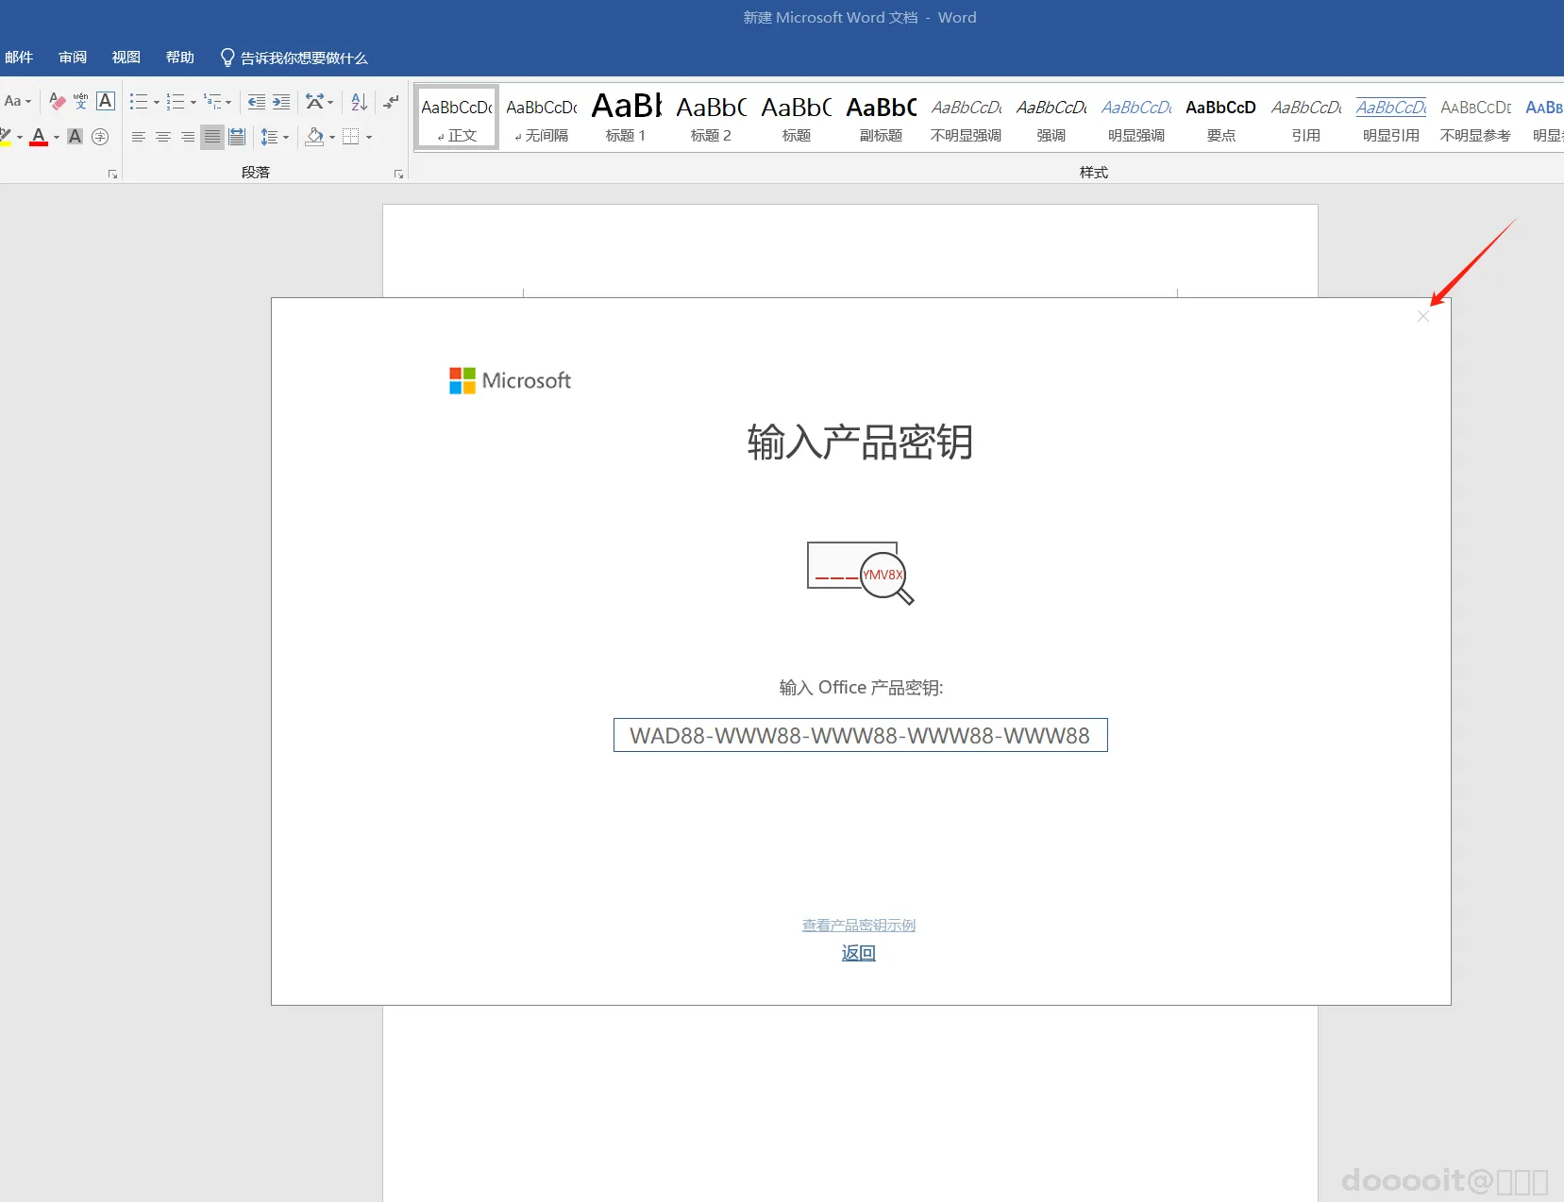
Task: Open the bullet list dropdown arrow
Action: coord(157,102)
